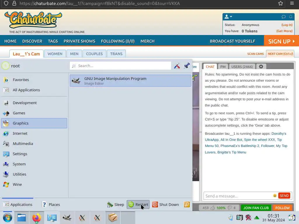Click the Send a message input

[238, 196]
